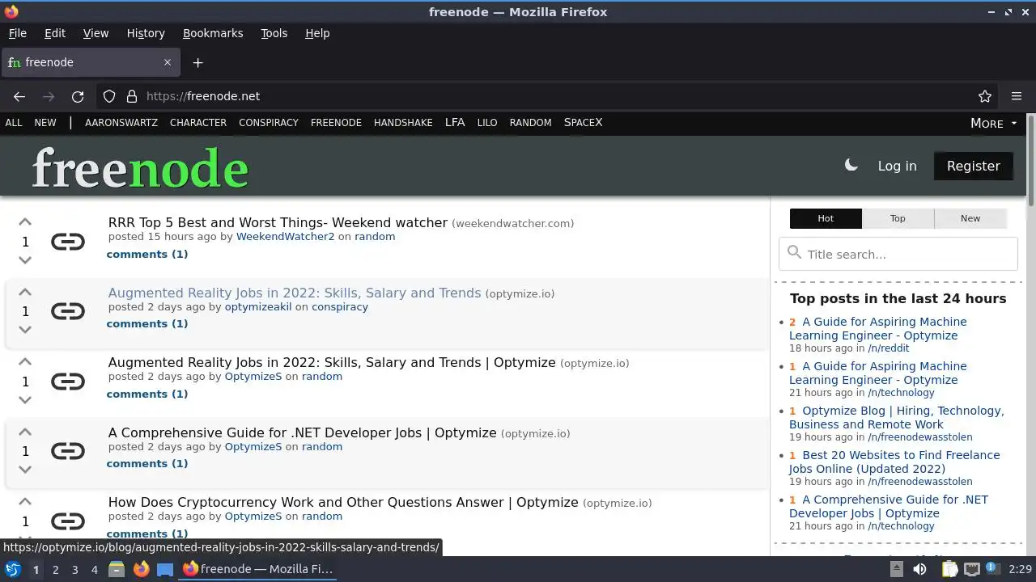Click the freenode logo
This screenshot has width=1036, height=582.
coord(140,168)
